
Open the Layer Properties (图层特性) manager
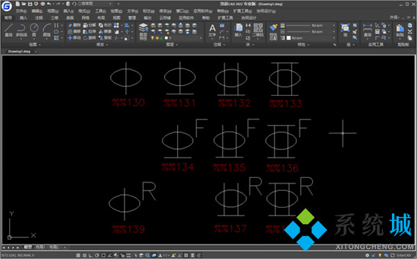tap(143, 32)
